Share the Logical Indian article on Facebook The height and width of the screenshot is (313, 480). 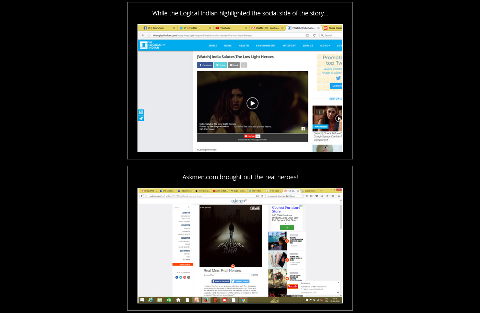coord(205,65)
